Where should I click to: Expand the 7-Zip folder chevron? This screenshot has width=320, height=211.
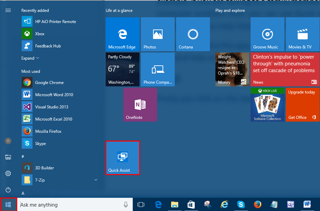(x=96, y=180)
